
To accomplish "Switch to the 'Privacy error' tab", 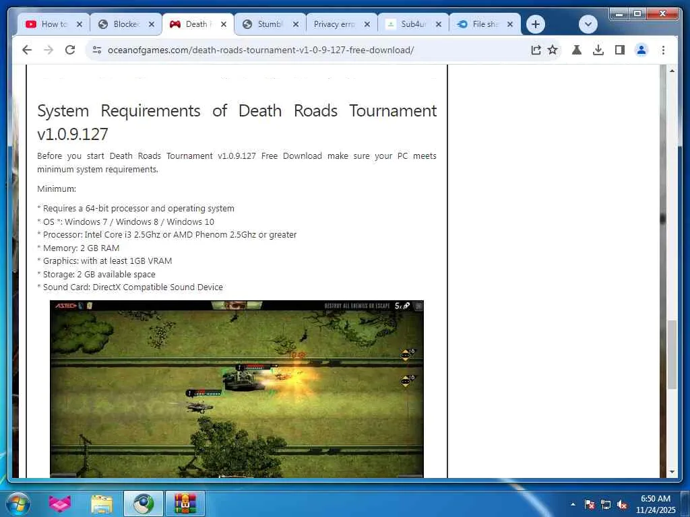I will [x=334, y=24].
